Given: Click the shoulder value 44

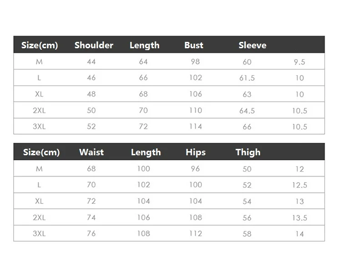Looking at the screenshot, I should tap(91, 61).
